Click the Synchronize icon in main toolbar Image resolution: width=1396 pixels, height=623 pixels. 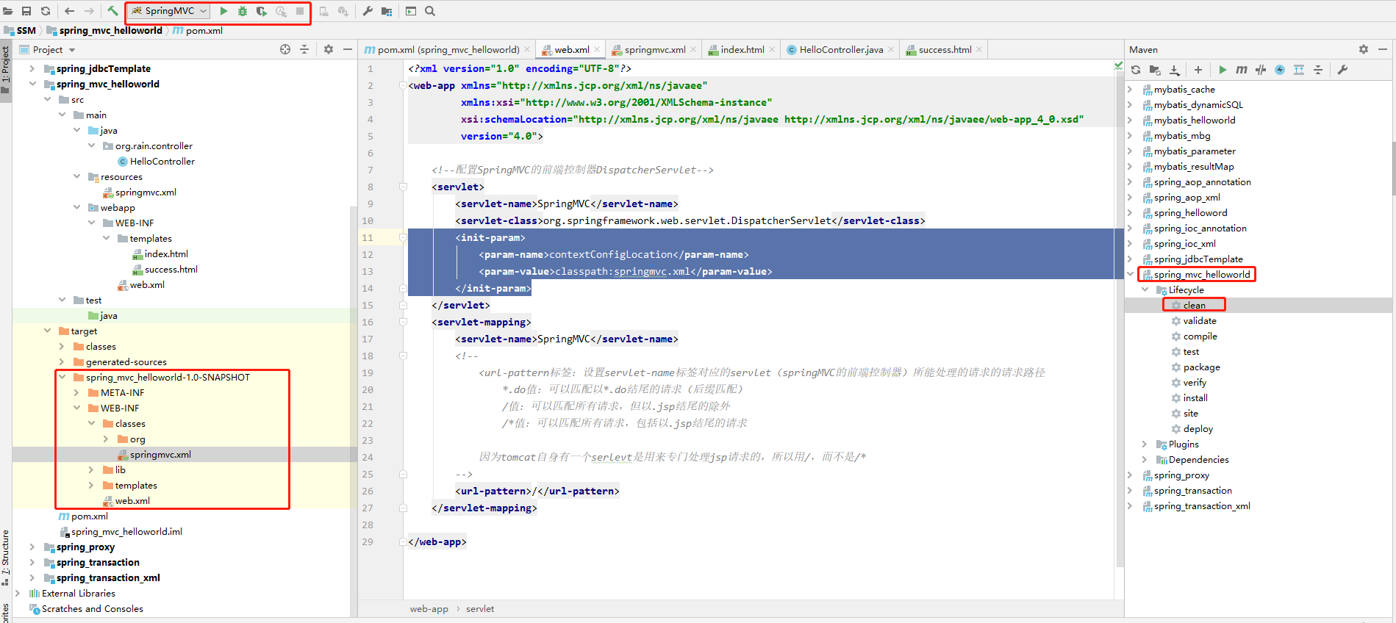[x=46, y=11]
